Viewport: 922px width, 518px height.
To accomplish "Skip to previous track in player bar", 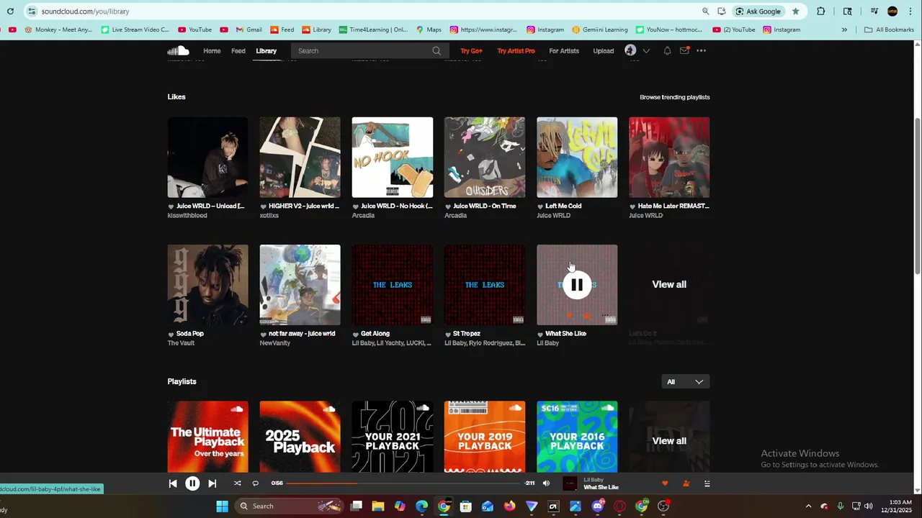I will [x=173, y=483].
